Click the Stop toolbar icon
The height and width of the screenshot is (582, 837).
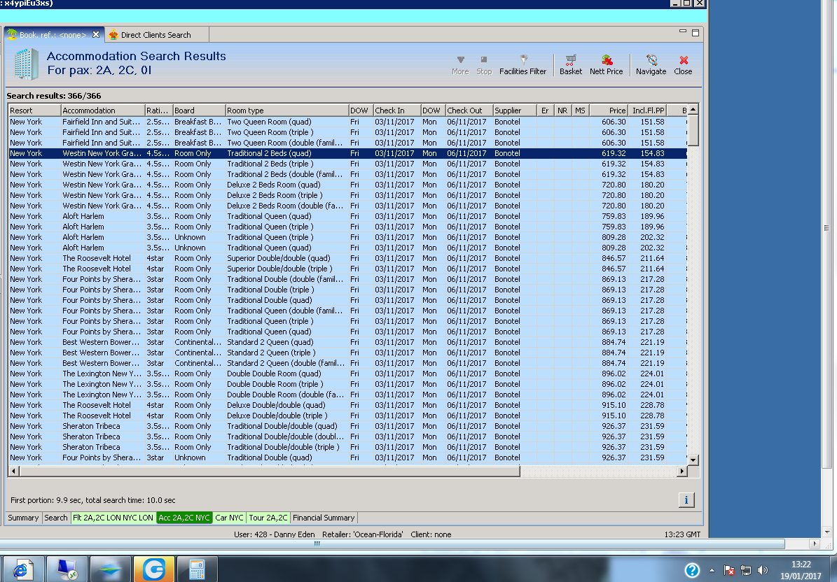(483, 65)
